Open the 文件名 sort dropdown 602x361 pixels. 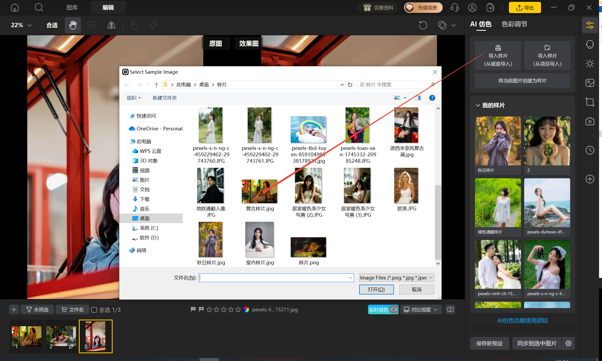(x=72, y=309)
